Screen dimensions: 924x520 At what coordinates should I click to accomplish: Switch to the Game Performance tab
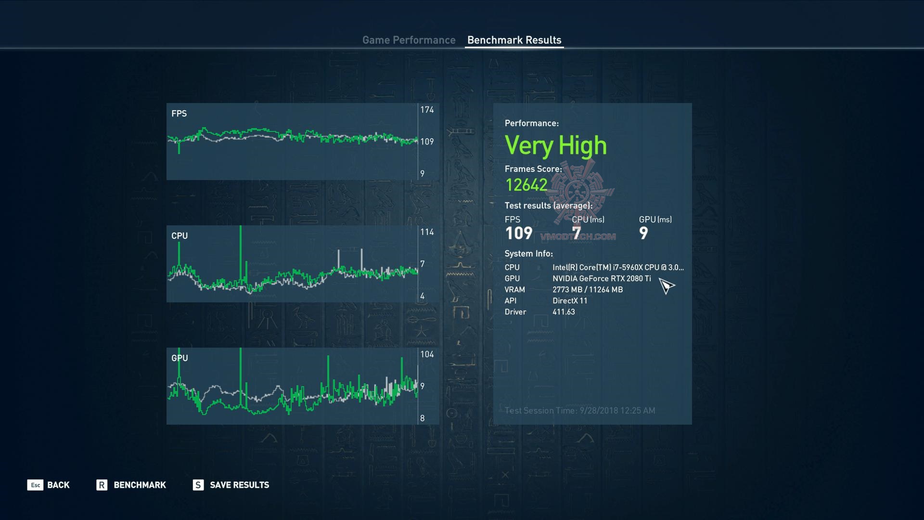tap(409, 40)
